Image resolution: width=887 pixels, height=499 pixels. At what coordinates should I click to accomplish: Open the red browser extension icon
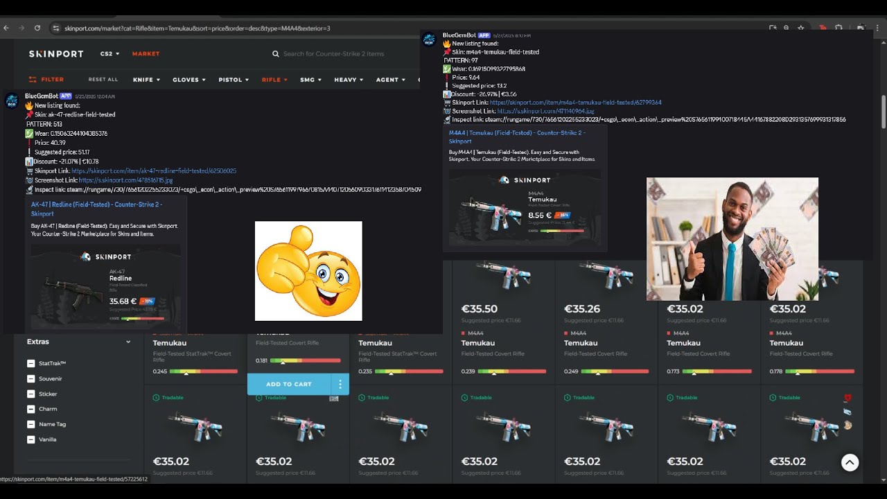pyautogui.click(x=823, y=28)
